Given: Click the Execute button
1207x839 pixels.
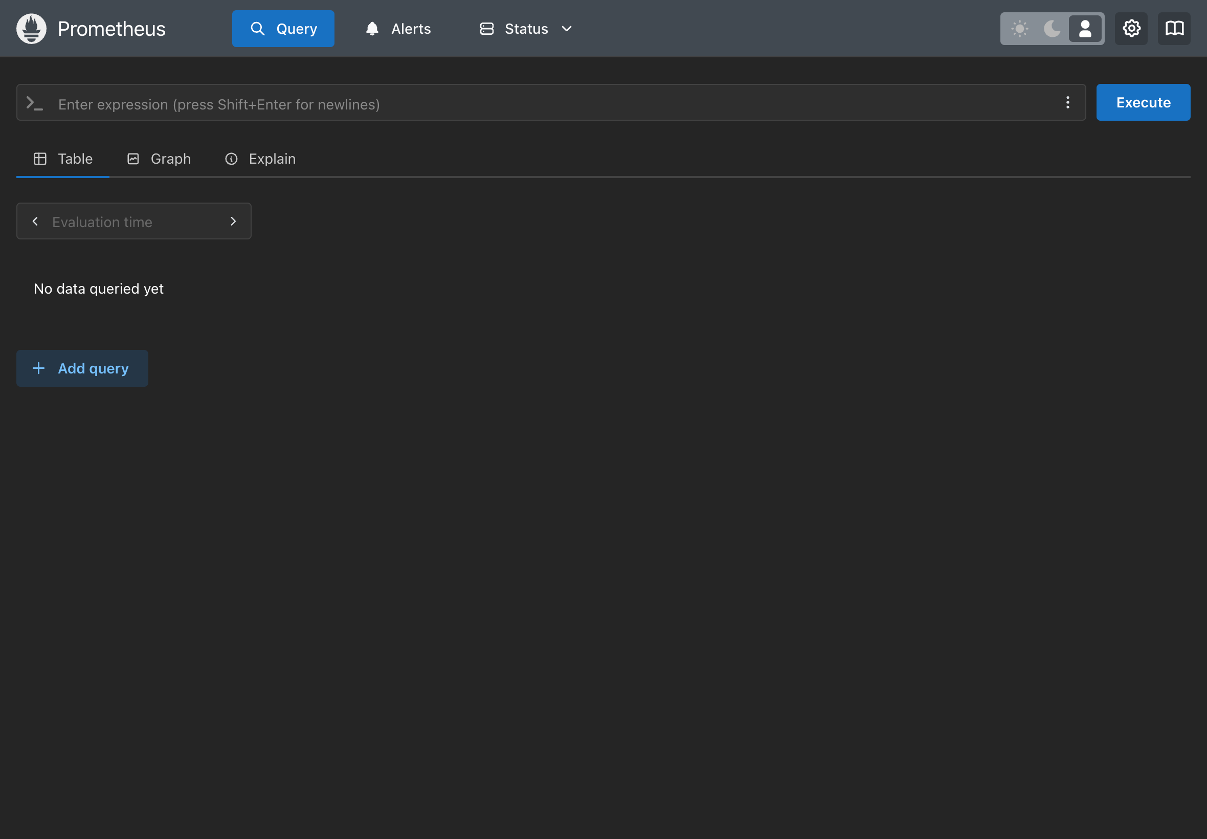Looking at the screenshot, I should click(1143, 102).
